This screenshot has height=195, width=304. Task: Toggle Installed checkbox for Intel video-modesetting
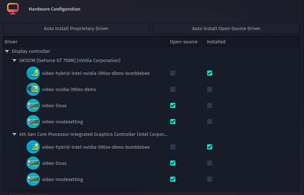pyautogui.click(x=210, y=179)
